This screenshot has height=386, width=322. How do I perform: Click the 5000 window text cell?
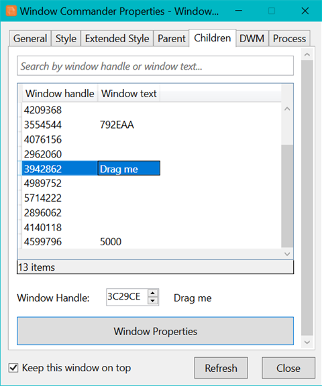pyautogui.click(x=111, y=242)
